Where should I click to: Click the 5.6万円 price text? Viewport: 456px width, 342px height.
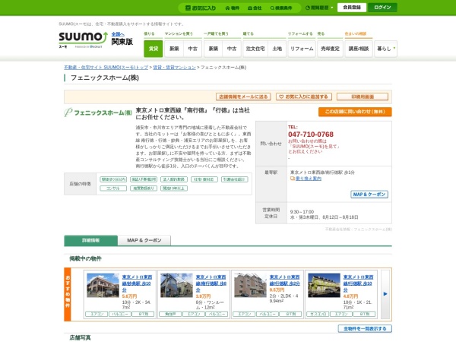click(x=129, y=296)
